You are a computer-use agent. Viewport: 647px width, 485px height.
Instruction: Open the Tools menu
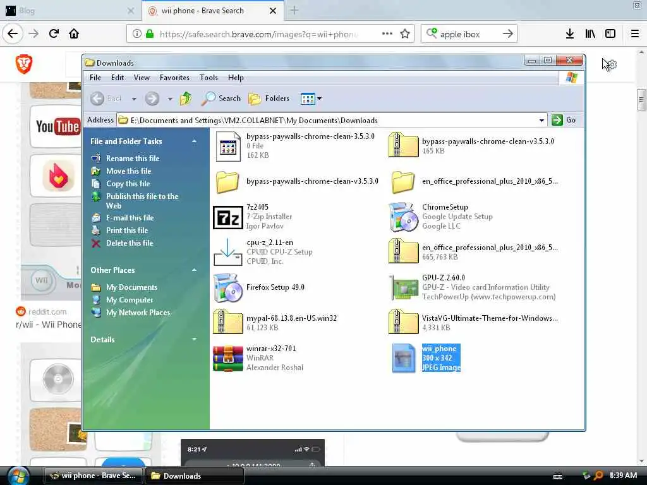click(209, 78)
